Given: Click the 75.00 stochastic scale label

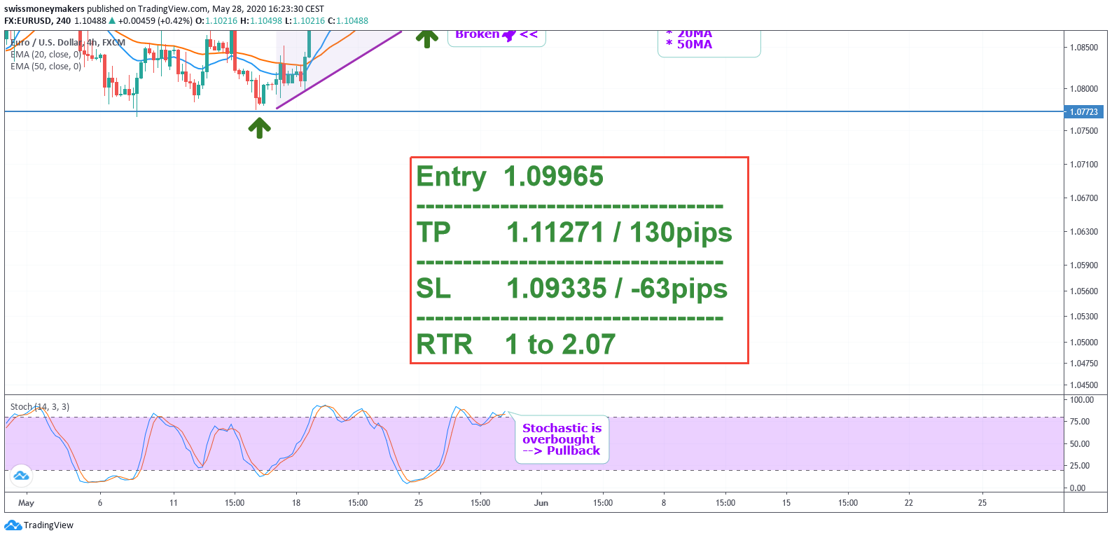Looking at the screenshot, I should coord(1080,422).
